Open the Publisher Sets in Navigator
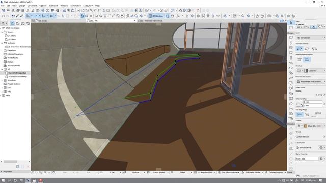The height and width of the screenshot is (183, 326). (28, 23)
